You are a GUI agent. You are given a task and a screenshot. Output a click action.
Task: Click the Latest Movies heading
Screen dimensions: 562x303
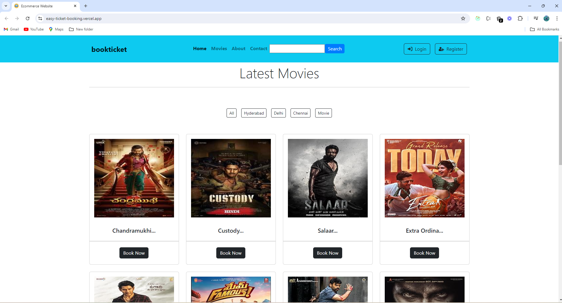click(279, 74)
